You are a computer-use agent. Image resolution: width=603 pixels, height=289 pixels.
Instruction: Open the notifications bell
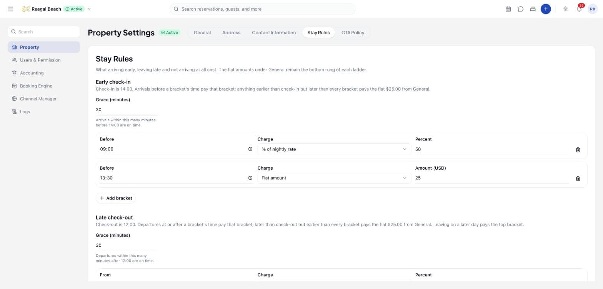pyautogui.click(x=579, y=9)
